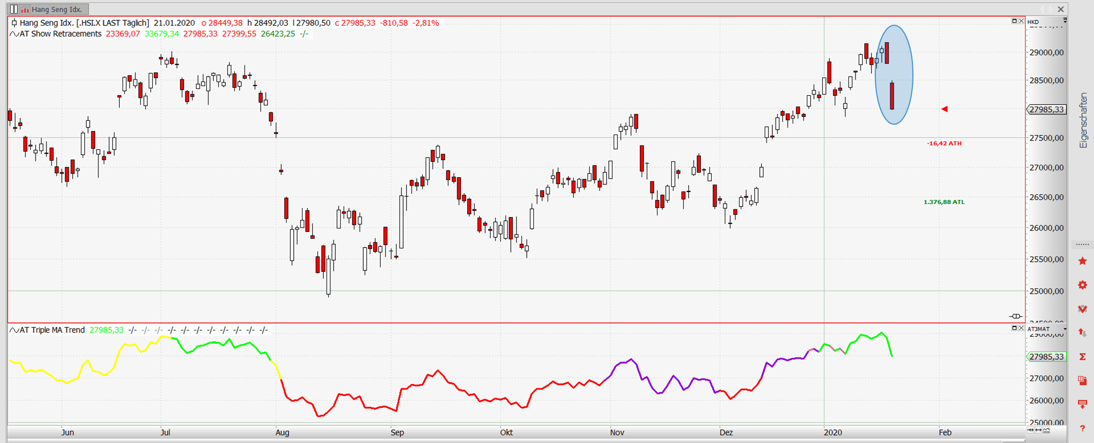Open settings via the red gear icon
Viewport: 1094px width, 443px height.
(1082, 285)
